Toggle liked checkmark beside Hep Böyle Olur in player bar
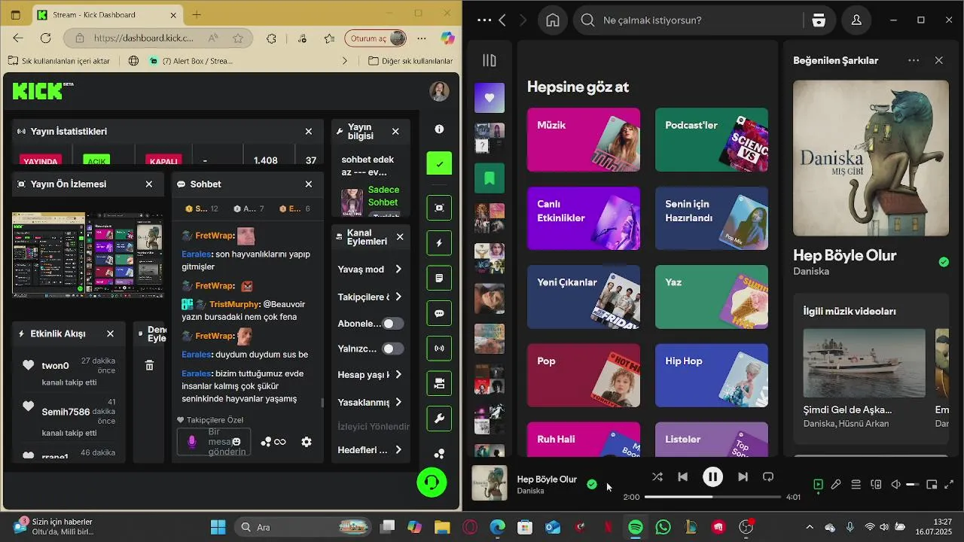Image resolution: width=964 pixels, height=542 pixels. 592,485
